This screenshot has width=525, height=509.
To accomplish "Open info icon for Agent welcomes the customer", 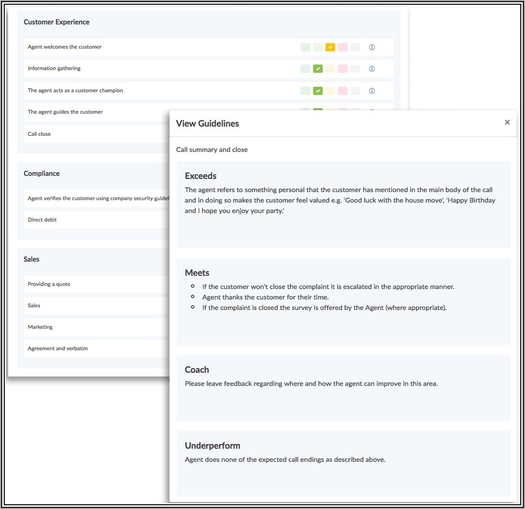I will [x=372, y=47].
